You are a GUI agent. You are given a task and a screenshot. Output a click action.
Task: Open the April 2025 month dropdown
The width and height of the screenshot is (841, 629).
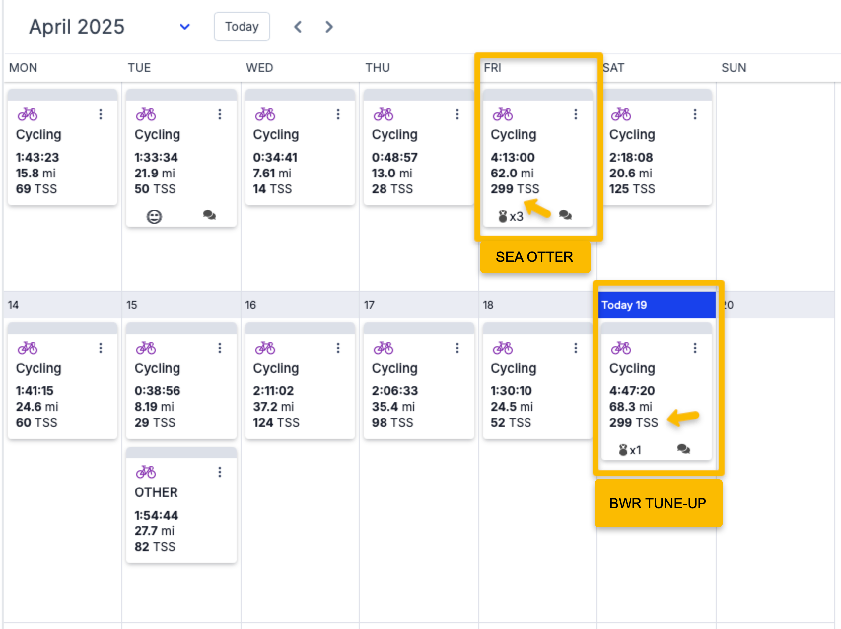coord(185,27)
